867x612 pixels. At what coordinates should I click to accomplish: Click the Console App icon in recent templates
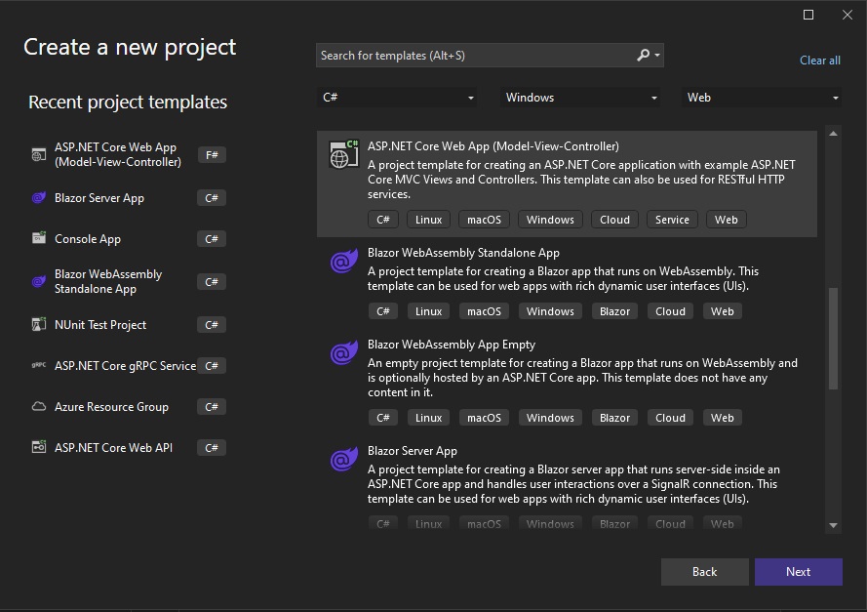pyautogui.click(x=39, y=238)
